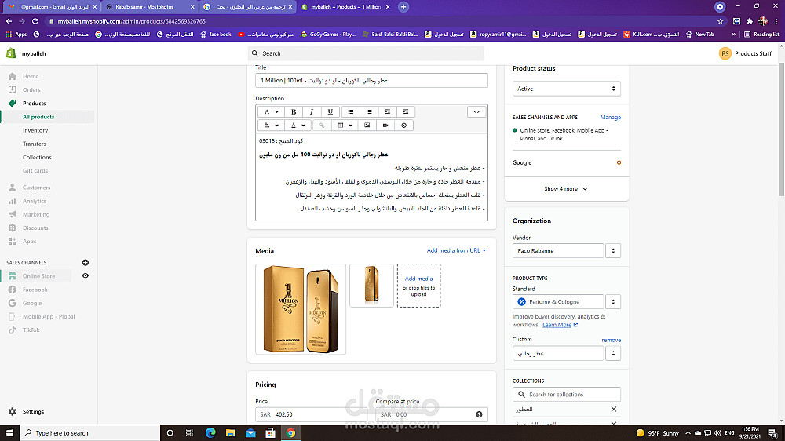The width and height of the screenshot is (785, 441).
Task: Add a new sales channel
Action: (85, 263)
